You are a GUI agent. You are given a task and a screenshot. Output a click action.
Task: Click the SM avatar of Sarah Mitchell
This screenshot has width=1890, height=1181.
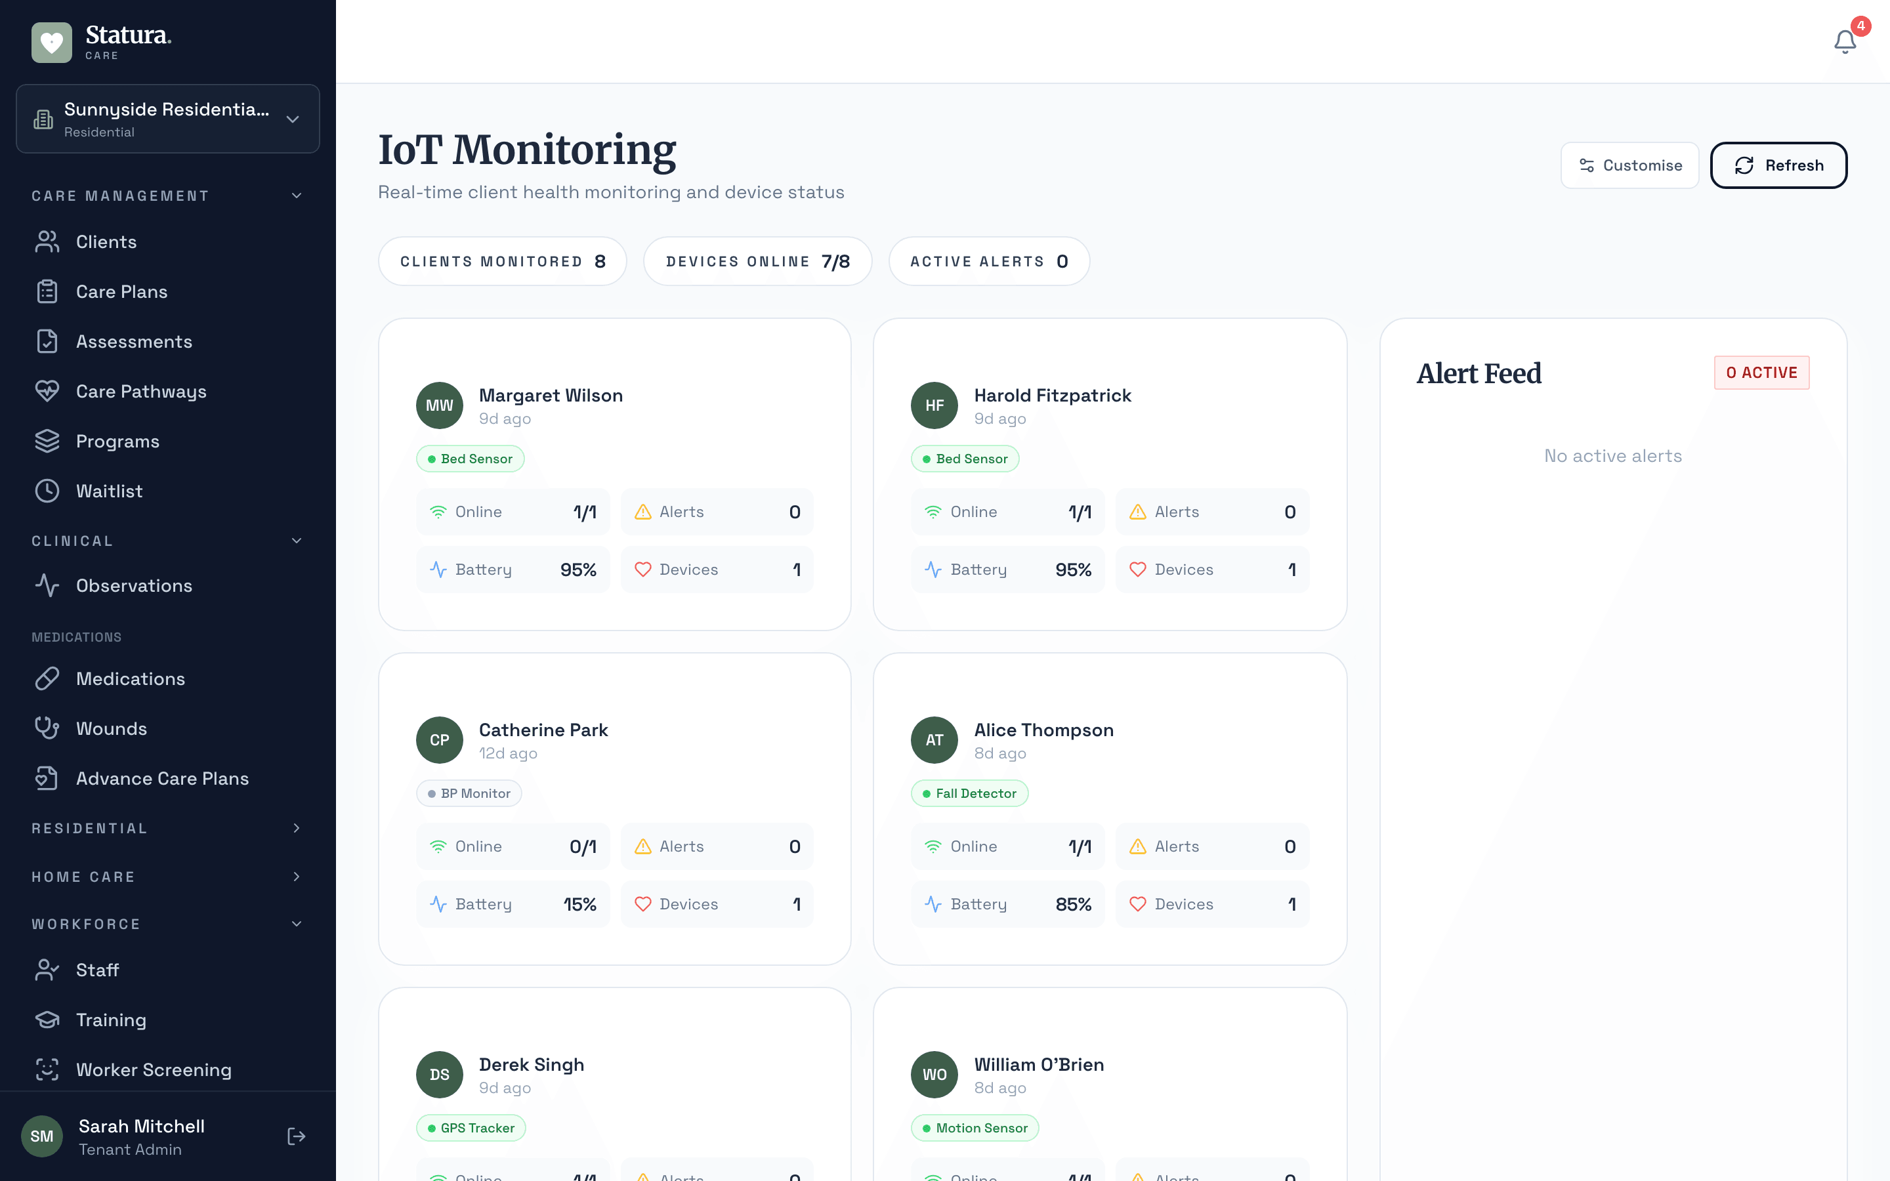pos(42,1136)
